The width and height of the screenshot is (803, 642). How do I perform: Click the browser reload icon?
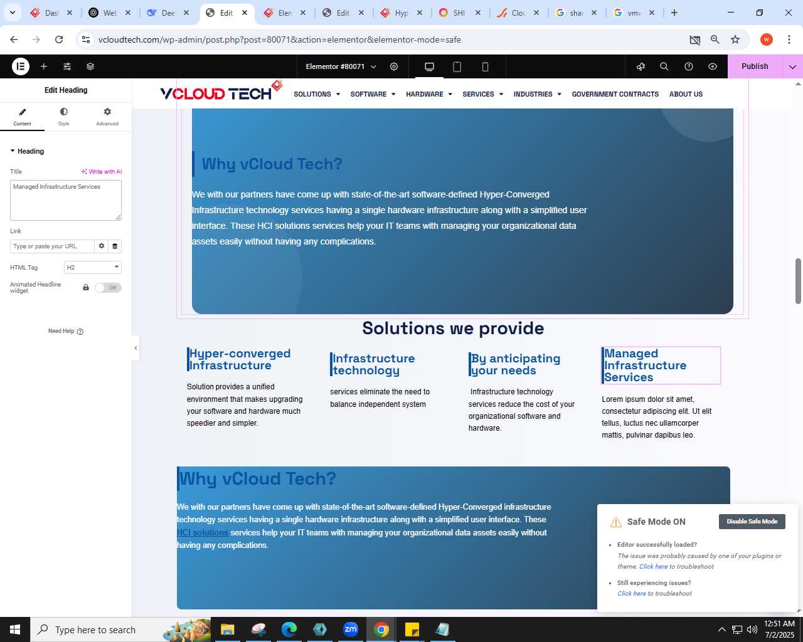(59, 39)
